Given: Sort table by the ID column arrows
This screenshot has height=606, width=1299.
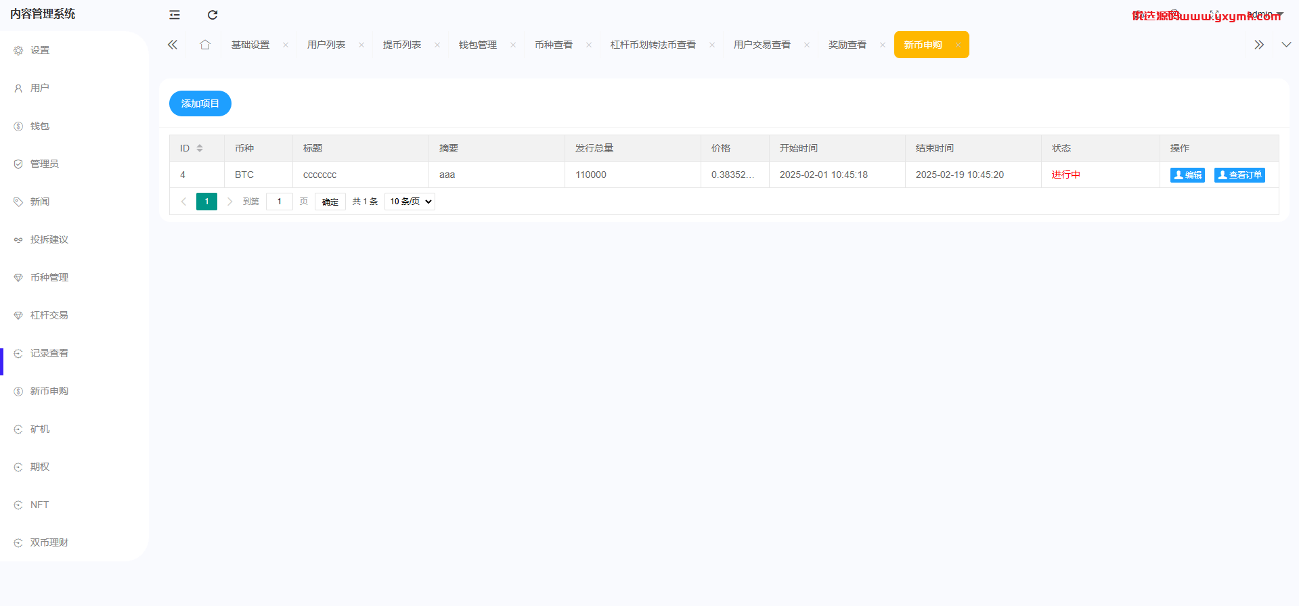Looking at the screenshot, I should coord(200,148).
